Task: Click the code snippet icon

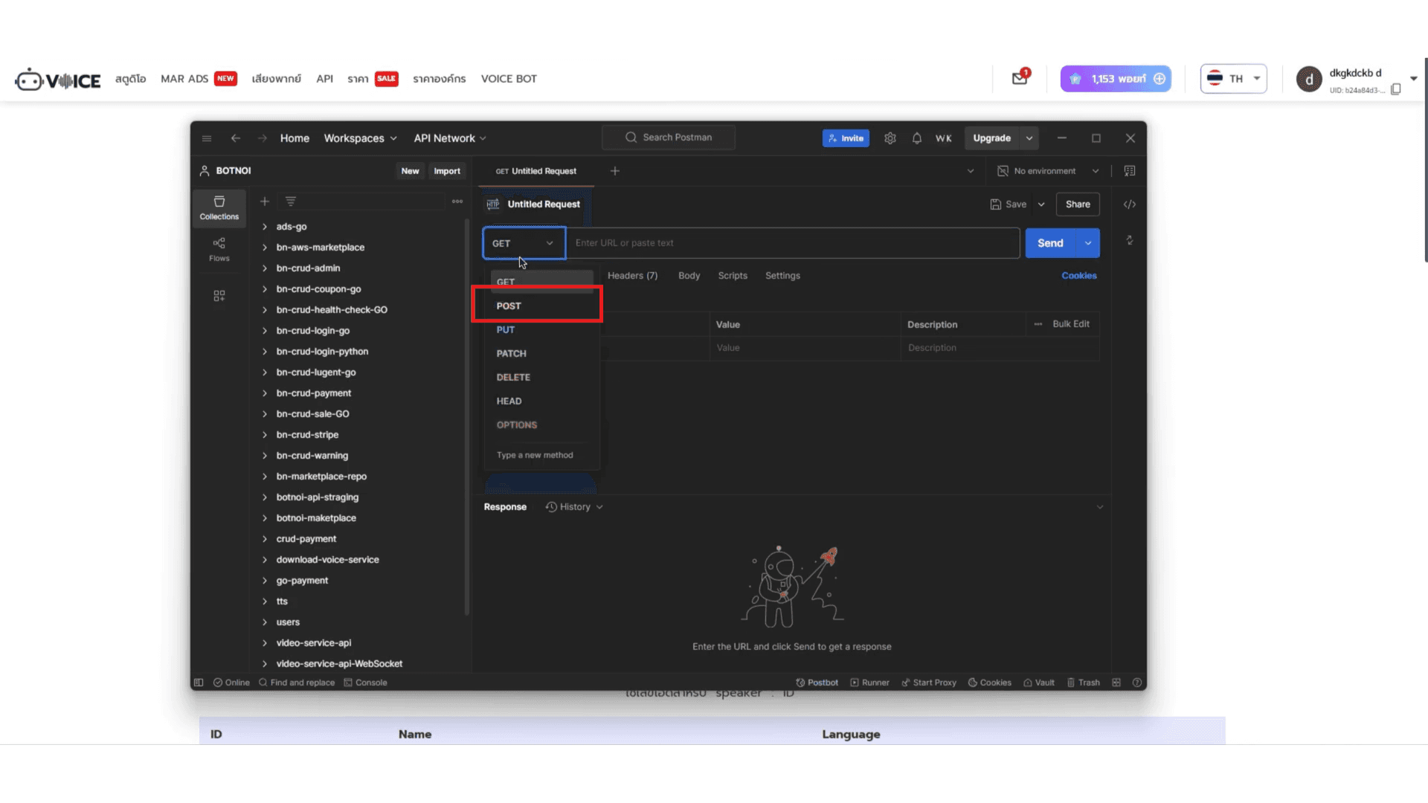Action: 1129,204
